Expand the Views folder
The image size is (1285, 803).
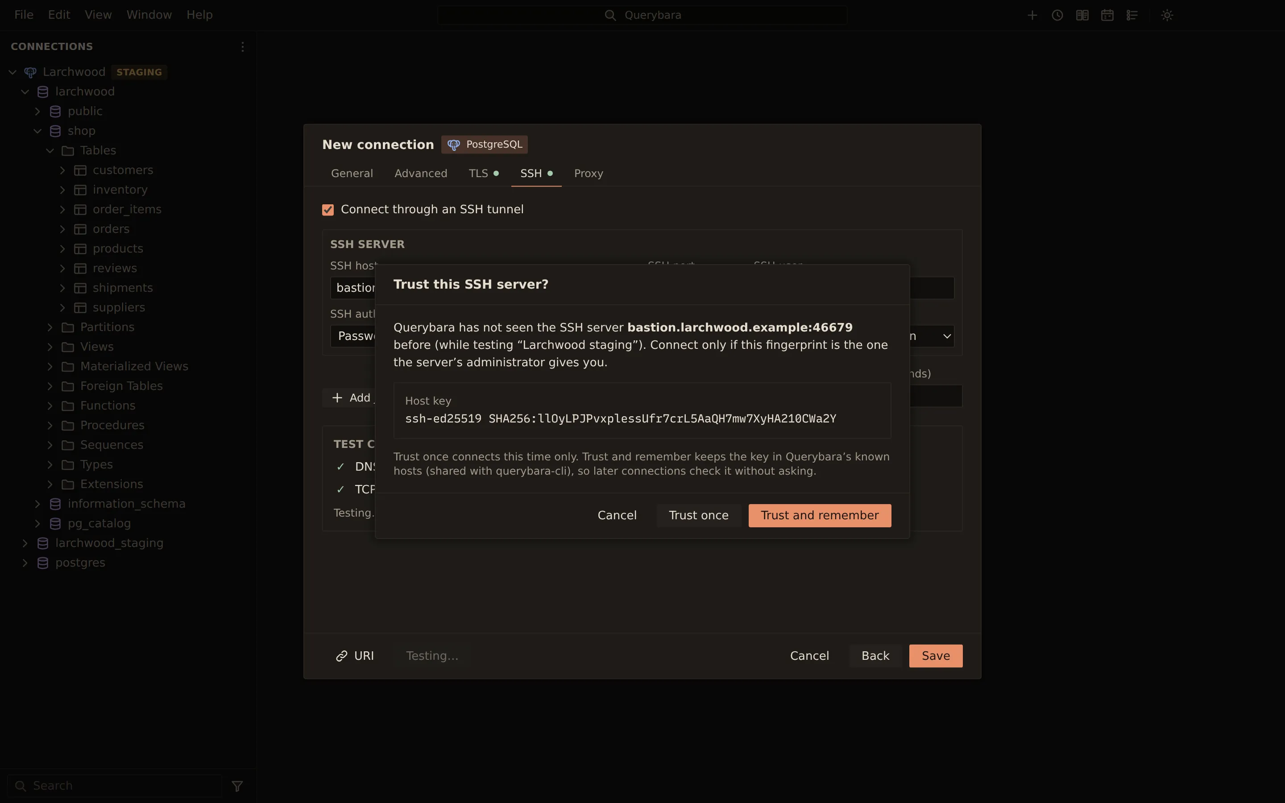point(50,348)
